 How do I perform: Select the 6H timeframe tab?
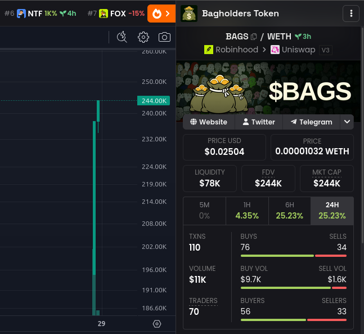[290, 211]
